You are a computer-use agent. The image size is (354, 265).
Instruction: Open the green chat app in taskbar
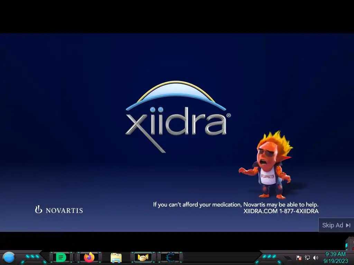coord(61,257)
